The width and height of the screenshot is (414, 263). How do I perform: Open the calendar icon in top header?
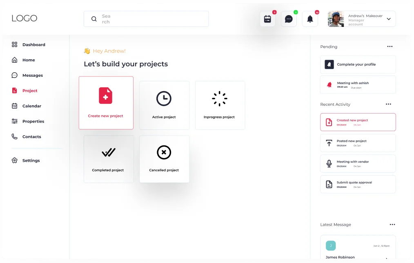coord(267,19)
